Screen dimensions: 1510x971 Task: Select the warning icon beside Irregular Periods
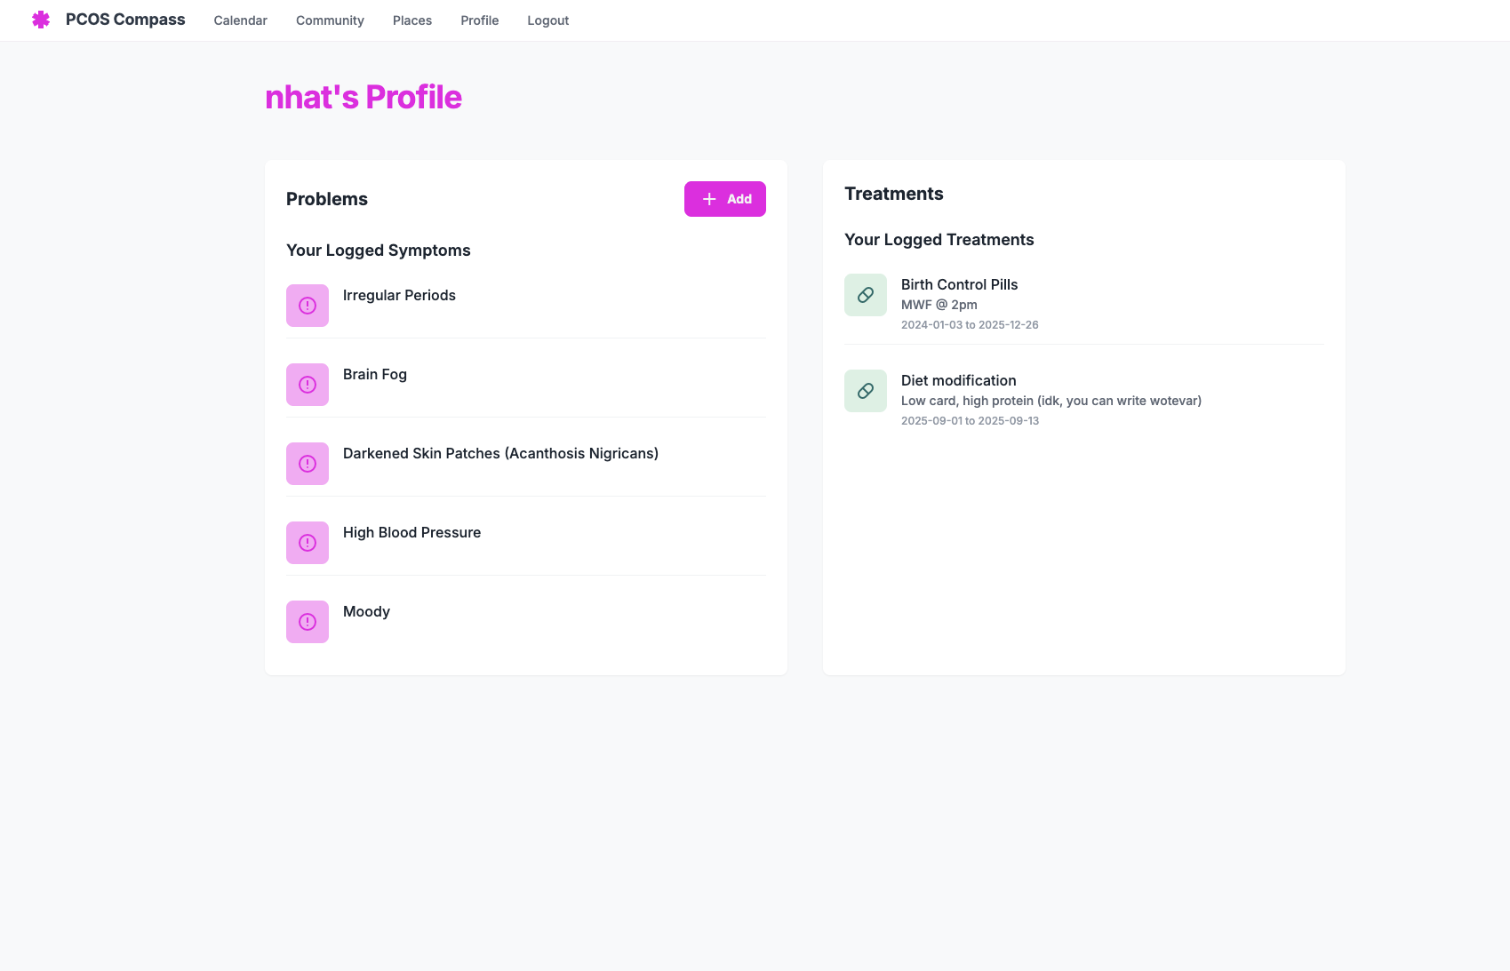[x=307, y=305]
